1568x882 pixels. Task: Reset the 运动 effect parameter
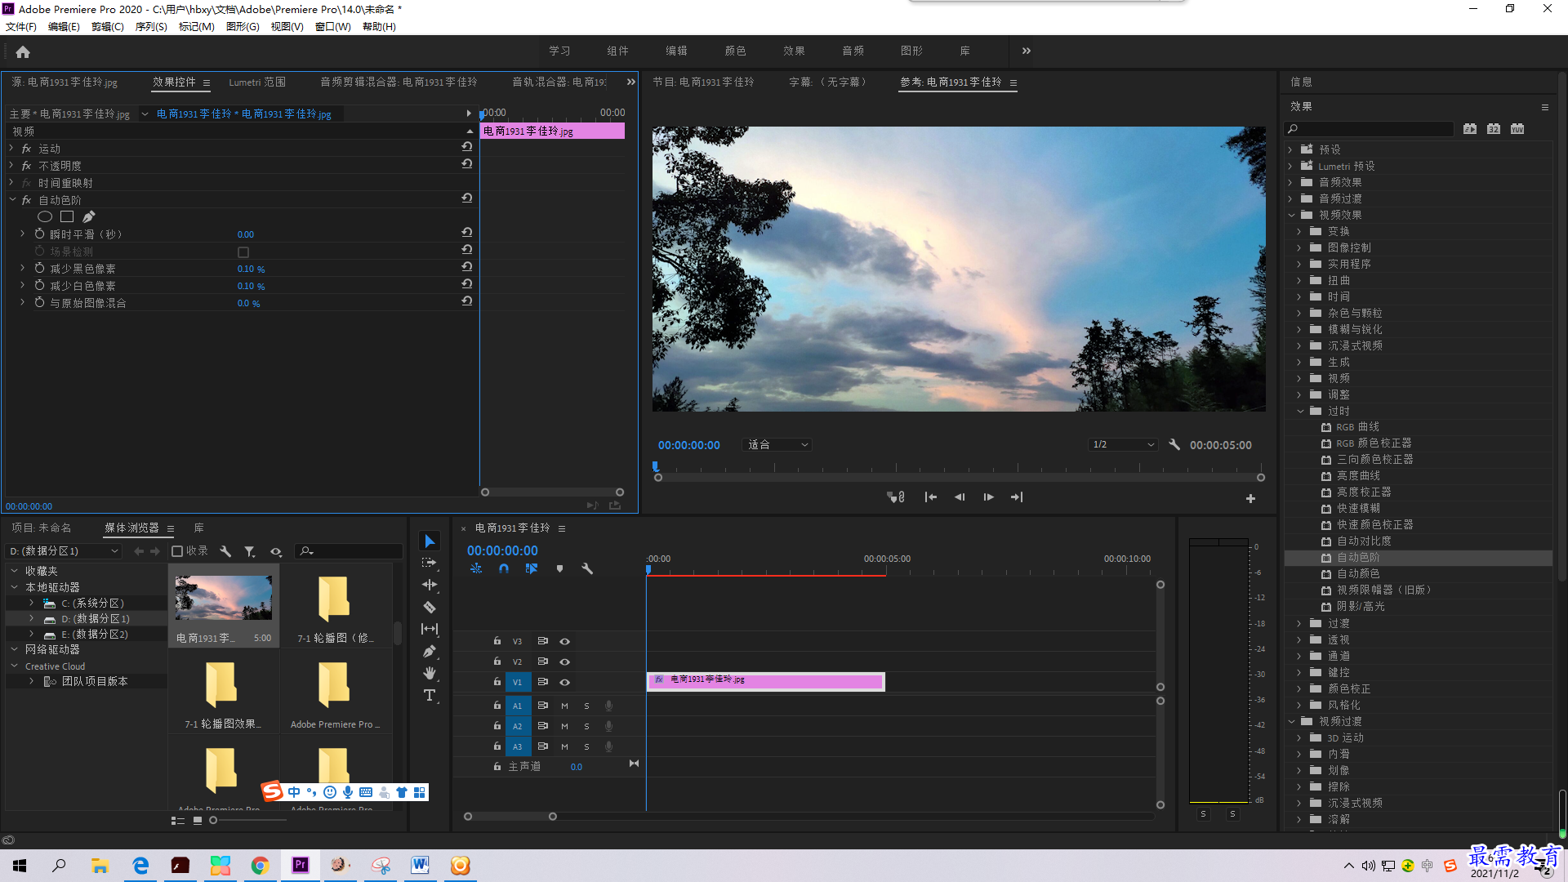point(466,146)
